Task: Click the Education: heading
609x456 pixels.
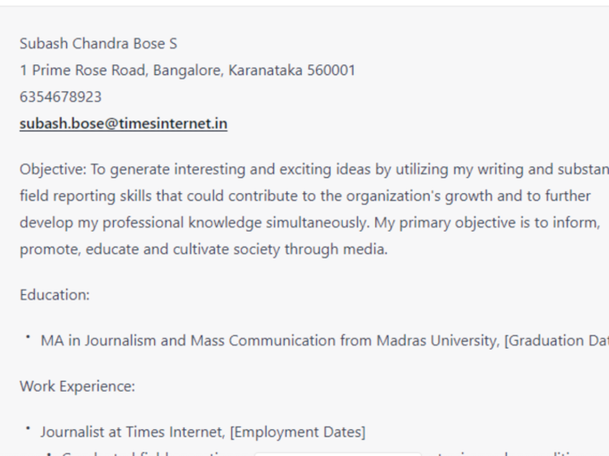Action: [55, 295]
